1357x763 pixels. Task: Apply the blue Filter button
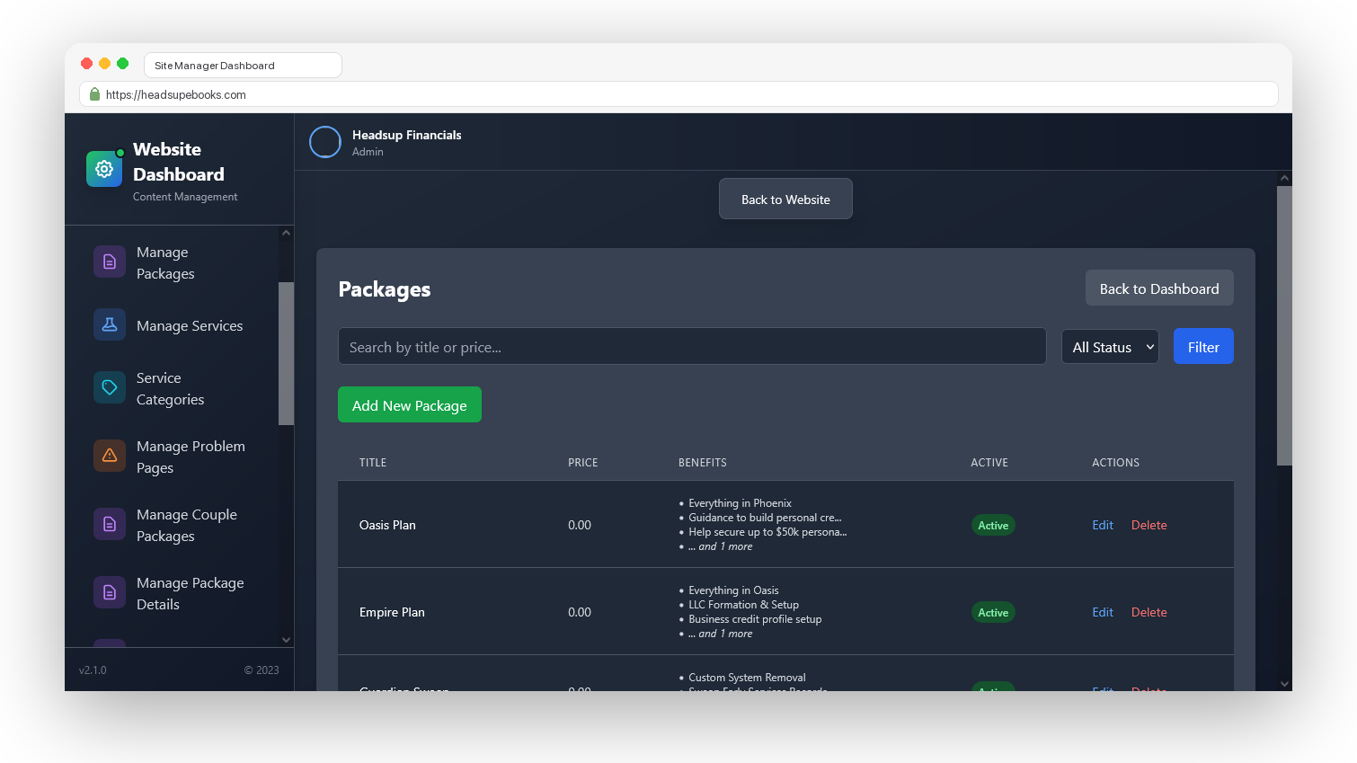(1203, 347)
